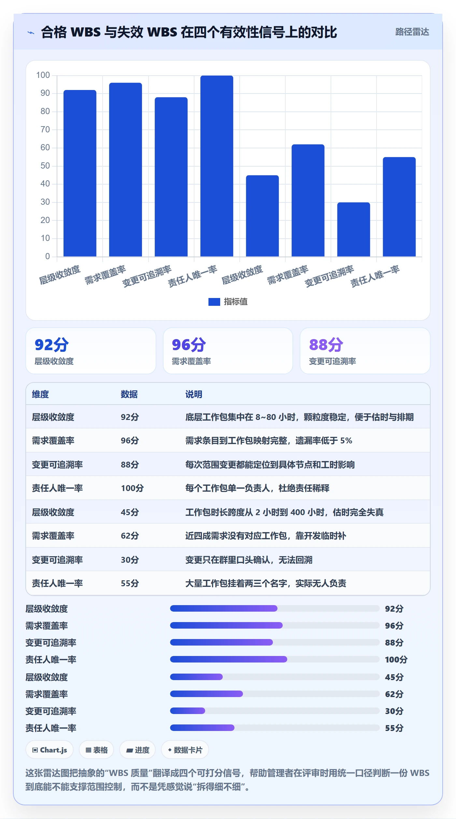This screenshot has width=456, height=819.
Task: Click table text 大量工作包挂着两三个名字
Action: point(236,583)
